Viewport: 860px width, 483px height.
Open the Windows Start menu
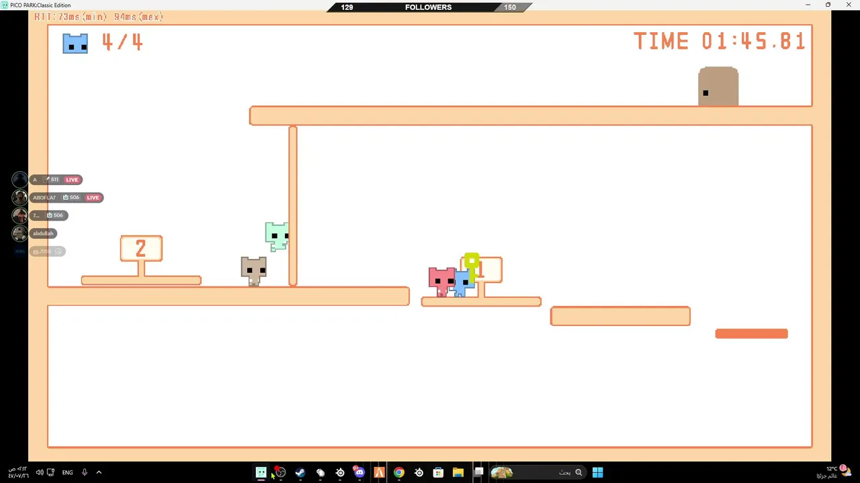597,472
